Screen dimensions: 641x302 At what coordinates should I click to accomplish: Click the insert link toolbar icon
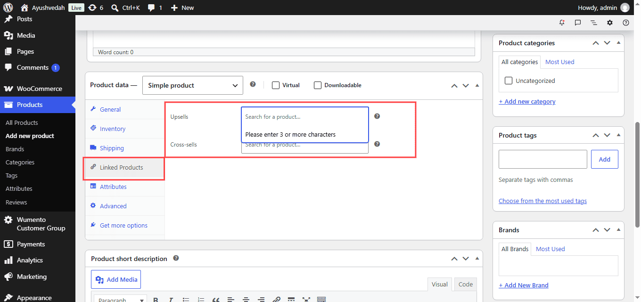(x=276, y=299)
